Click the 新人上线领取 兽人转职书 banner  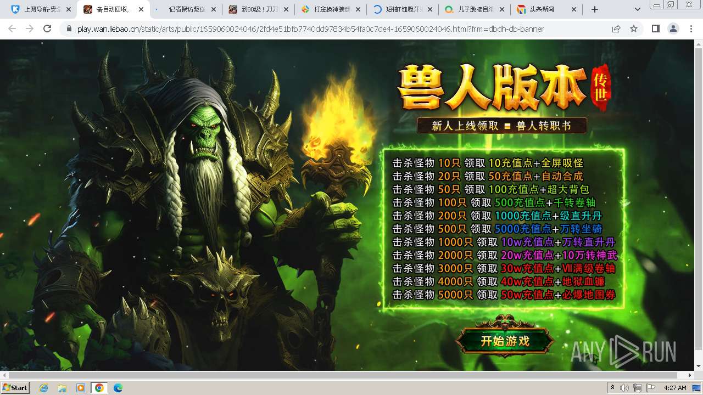click(x=502, y=126)
